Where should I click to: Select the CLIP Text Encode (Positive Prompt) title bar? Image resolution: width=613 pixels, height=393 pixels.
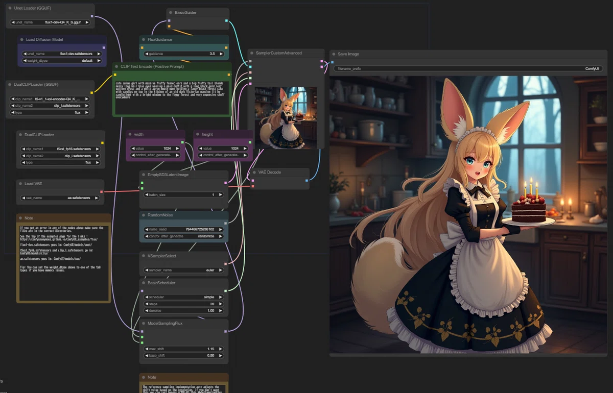[x=172, y=66]
